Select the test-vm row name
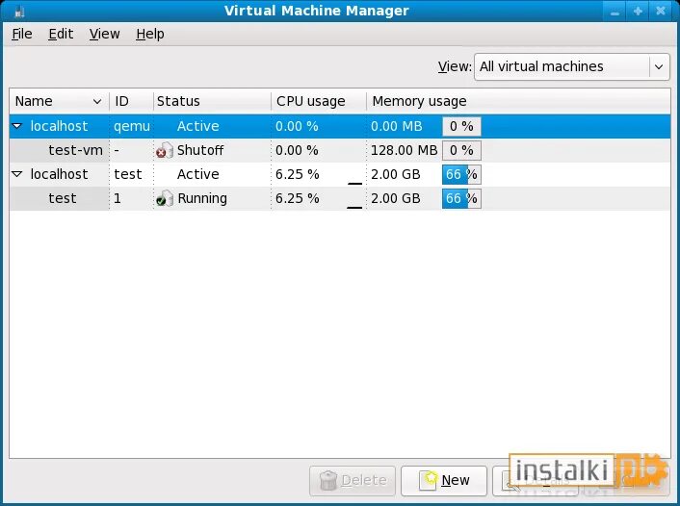This screenshot has width=680, height=506. point(75,150)
